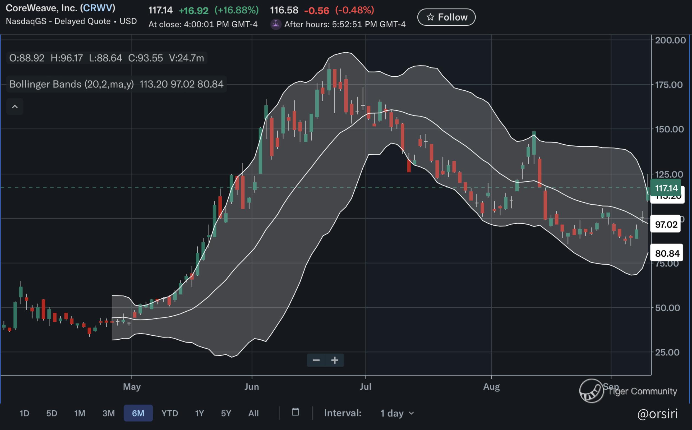Switch to 1M range

pyautogui.click(x=80, y=413)
